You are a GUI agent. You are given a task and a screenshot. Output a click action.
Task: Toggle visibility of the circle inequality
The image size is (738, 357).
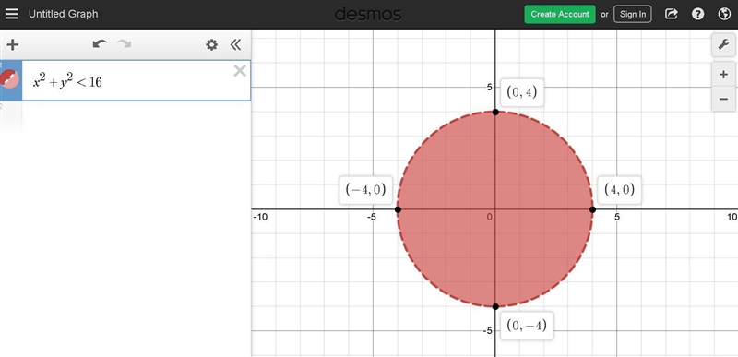[10, 78]
